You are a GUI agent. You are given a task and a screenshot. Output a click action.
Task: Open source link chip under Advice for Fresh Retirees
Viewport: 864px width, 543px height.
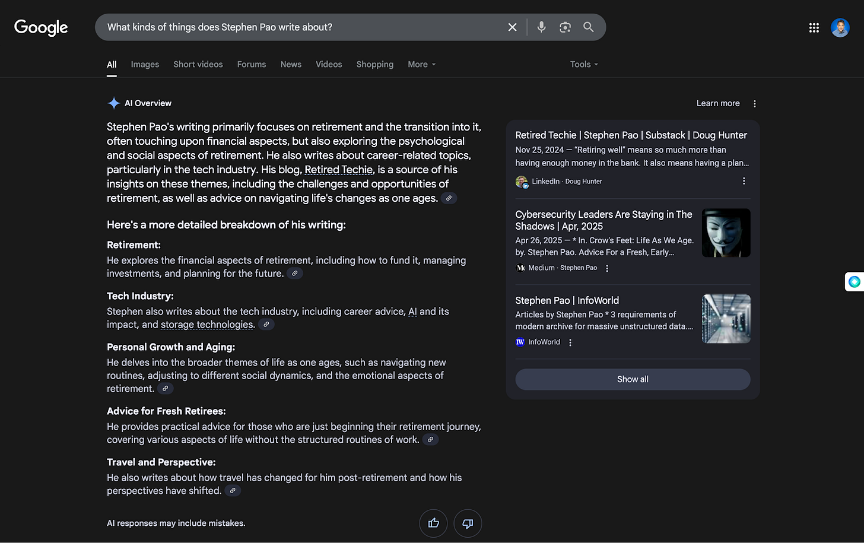[431, 440]
